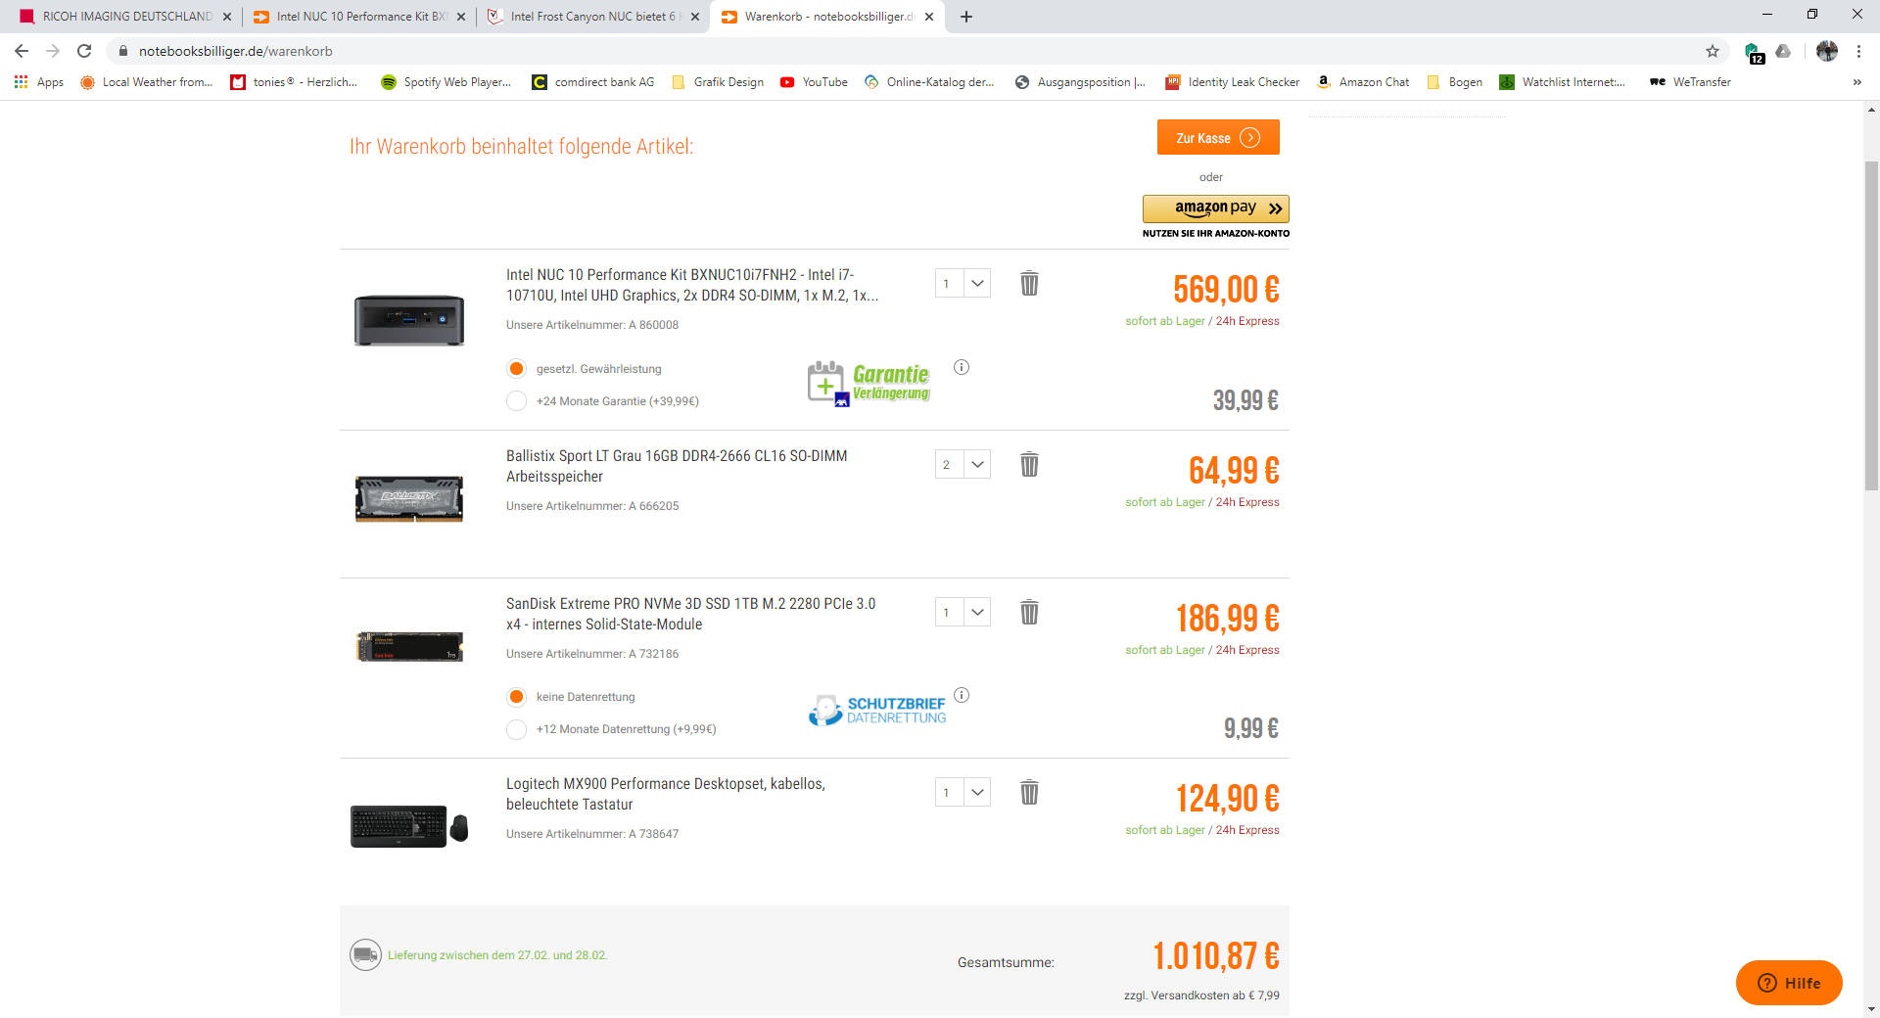This screenshot has width=1880, height=1018.
Task: Open YouTube bookmark
Action: tap(815, 82)
